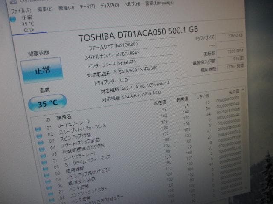Click the 温度 label

click(44, 90)
